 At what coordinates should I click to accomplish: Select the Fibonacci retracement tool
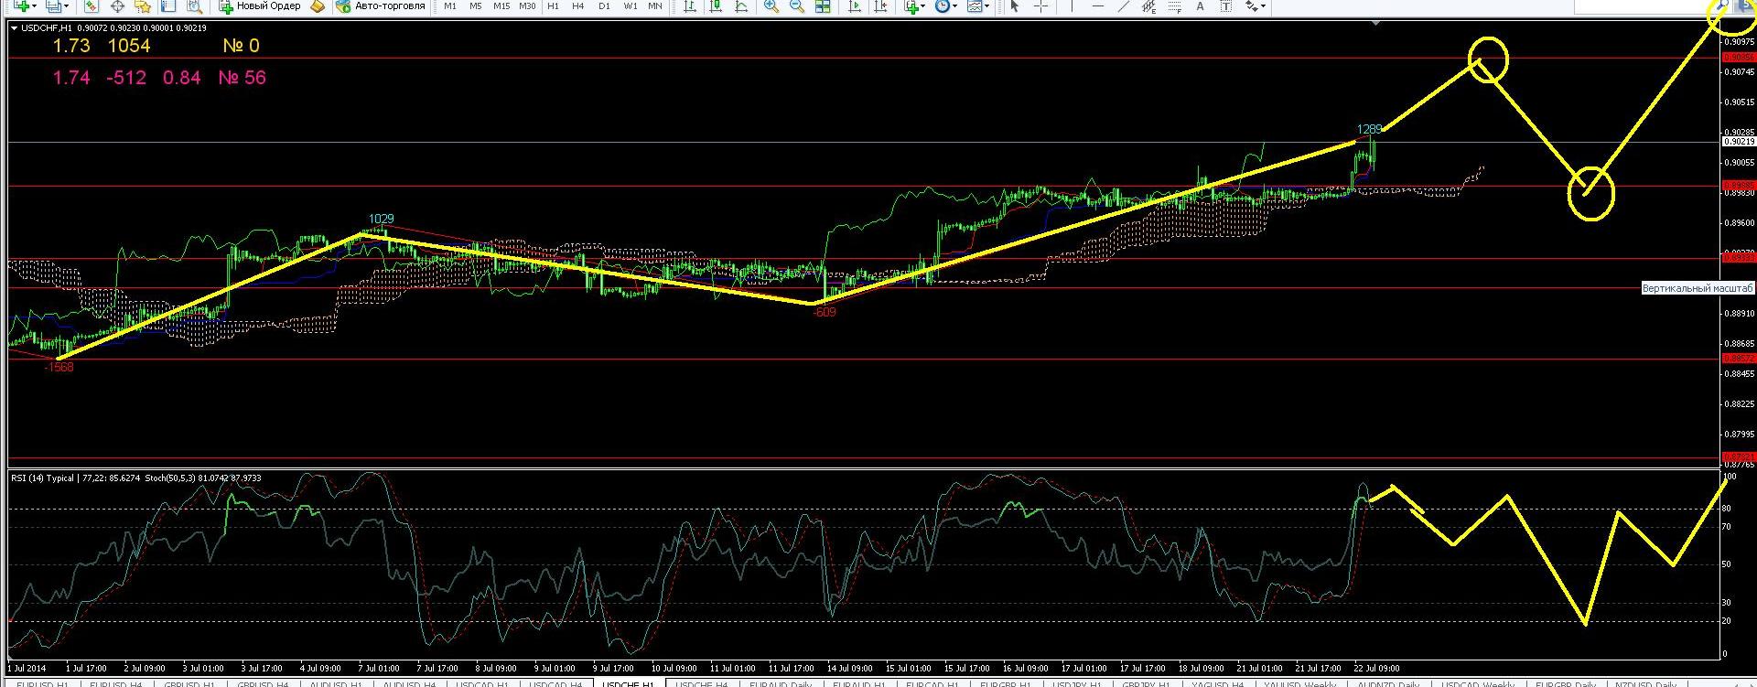pyautogui.click(x=1175, y=6)
